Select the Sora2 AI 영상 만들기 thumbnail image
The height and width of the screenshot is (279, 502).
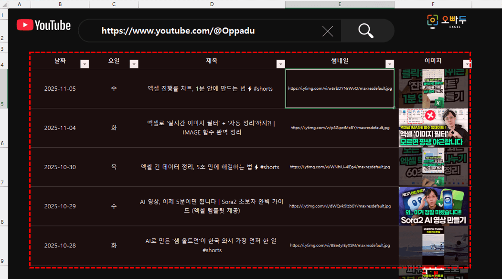[x=434, y=206]
